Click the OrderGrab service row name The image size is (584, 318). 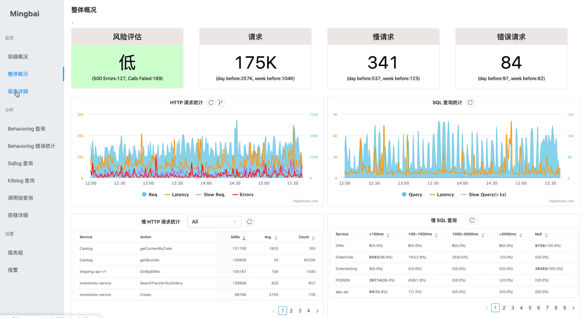coord(345,257)
